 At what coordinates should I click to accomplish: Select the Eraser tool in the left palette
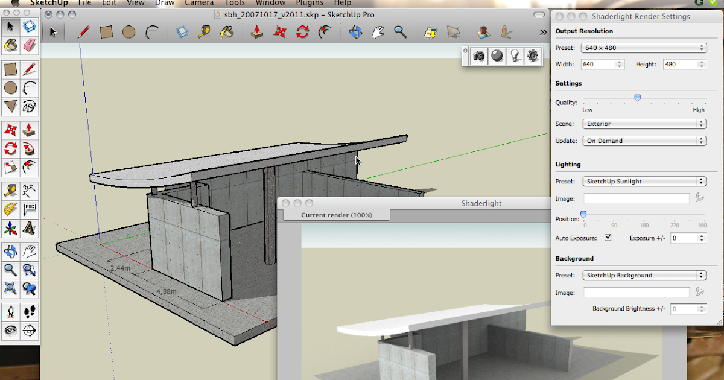(x=30, y=45)
